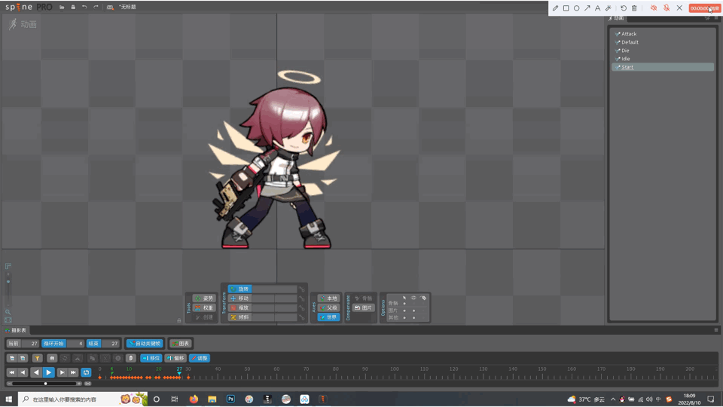Screen dimensions: 723x407
Task: Set a key for the 旋转 row
Action: tap(301, 289)
